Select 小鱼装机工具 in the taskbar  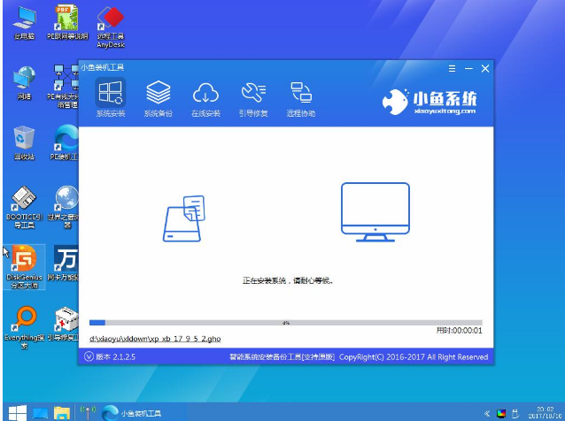tap(138, 412)
